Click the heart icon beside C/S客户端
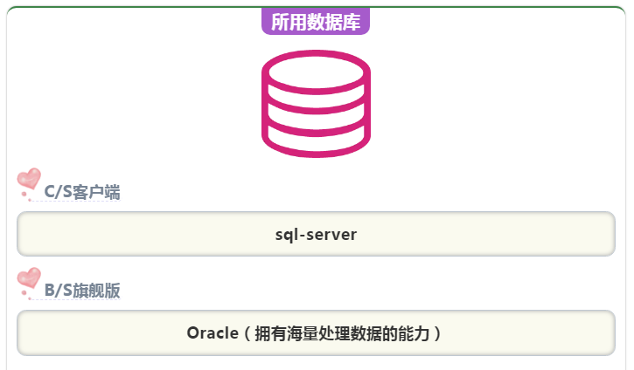The image size is (634, 370). tap(29, 178)
